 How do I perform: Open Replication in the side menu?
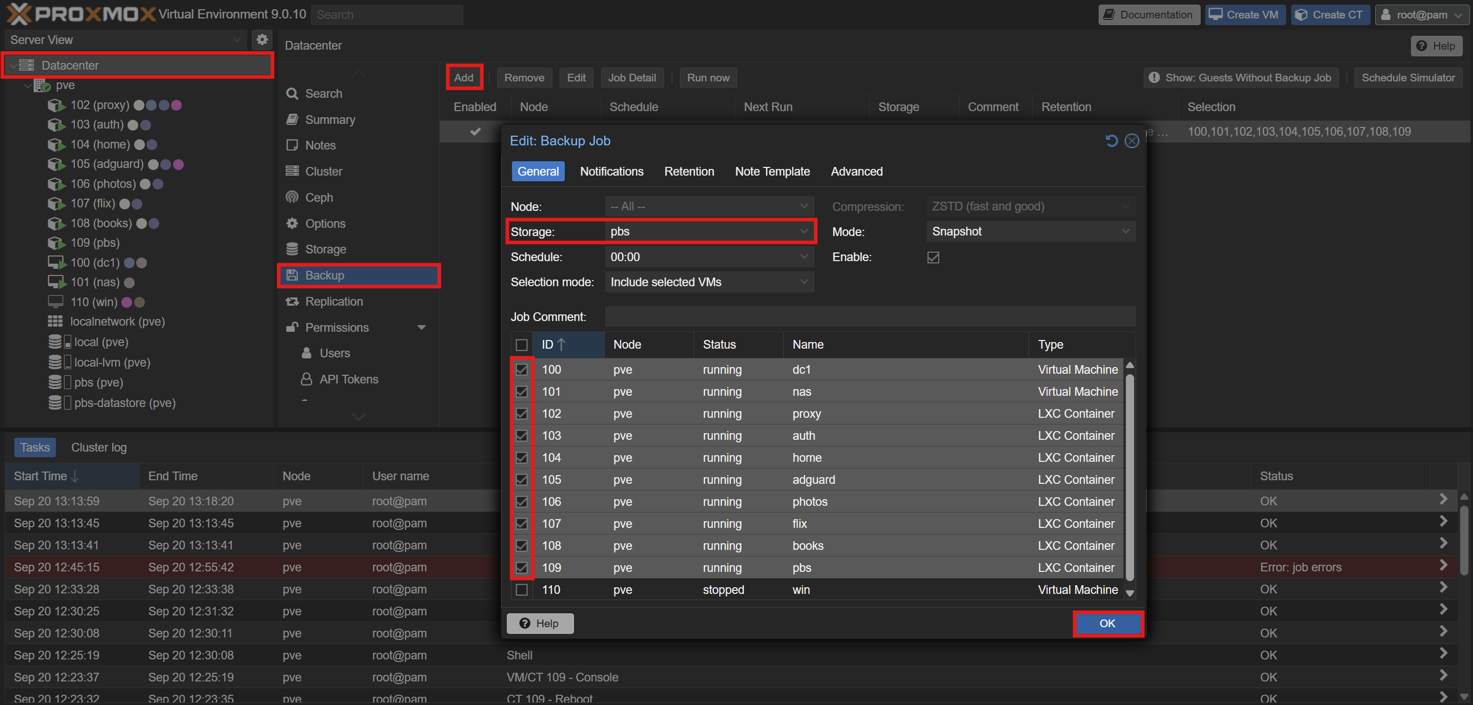pos(333,302)
